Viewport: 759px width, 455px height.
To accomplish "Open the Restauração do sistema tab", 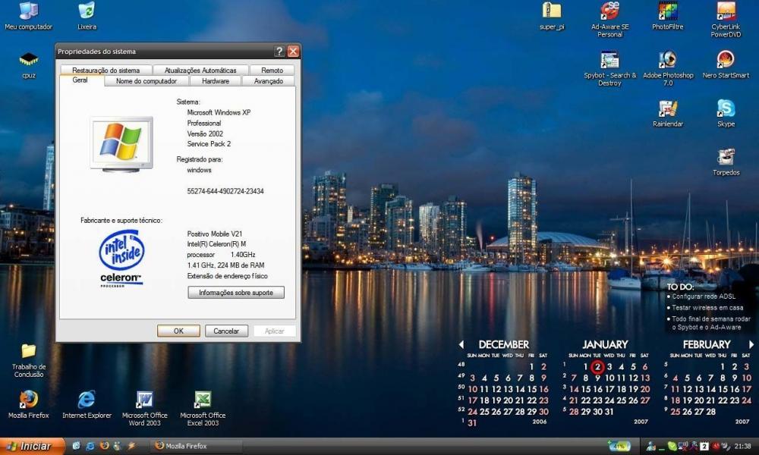I will pyautogui.click(x=106, y=71).
